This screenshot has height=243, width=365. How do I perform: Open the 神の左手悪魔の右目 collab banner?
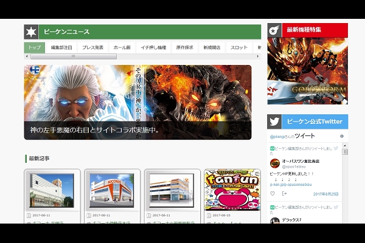[137, 102]
